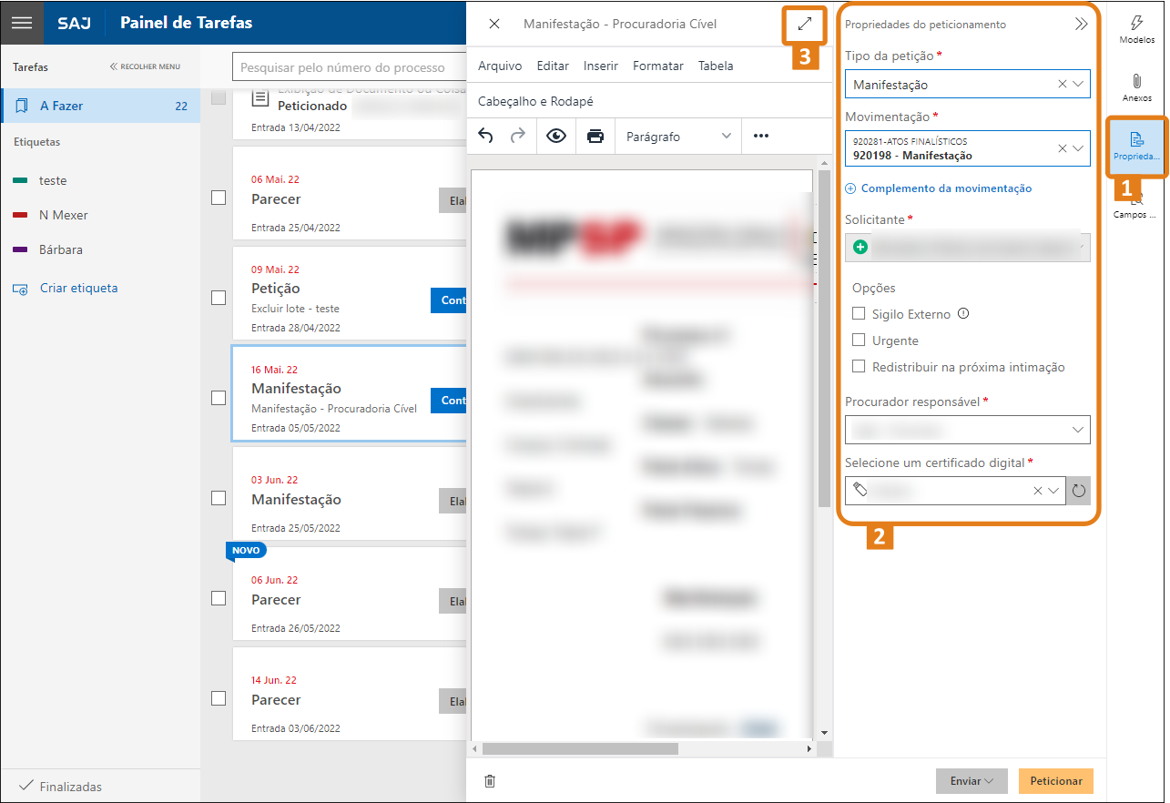Open more toolbar options ellipsis
Image resolution: width=1170 pixels, height=803 pixels.
tap(761, 137)
